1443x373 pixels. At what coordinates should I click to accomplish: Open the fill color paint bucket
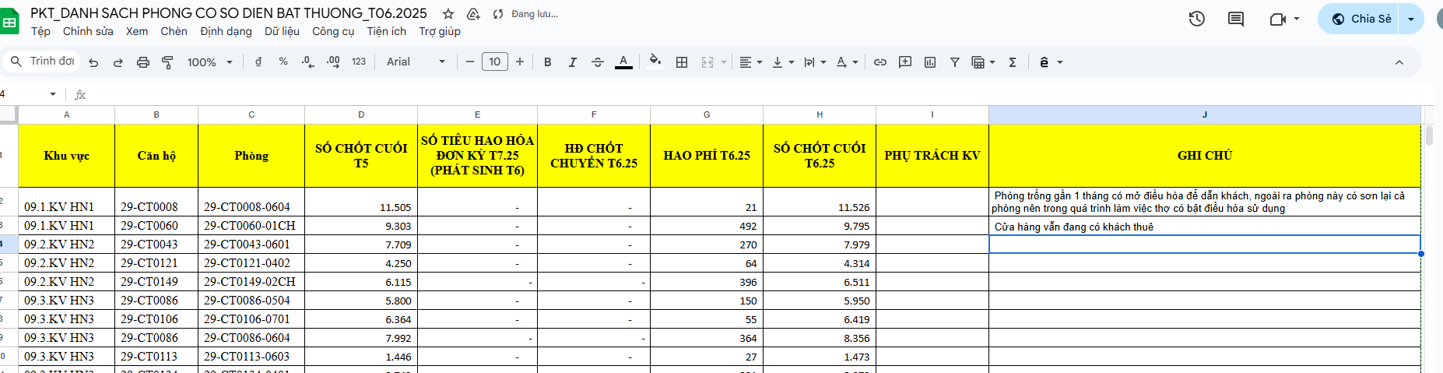point(655,62)
